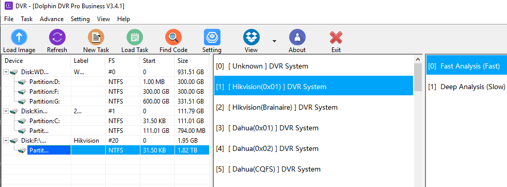Viewport: 507px width, 187px height.
Task: Click the red Exit icon
Action: 336,38
